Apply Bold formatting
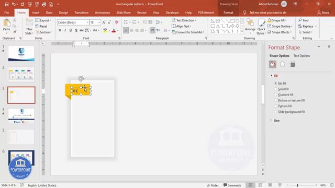 coord(60,30)
